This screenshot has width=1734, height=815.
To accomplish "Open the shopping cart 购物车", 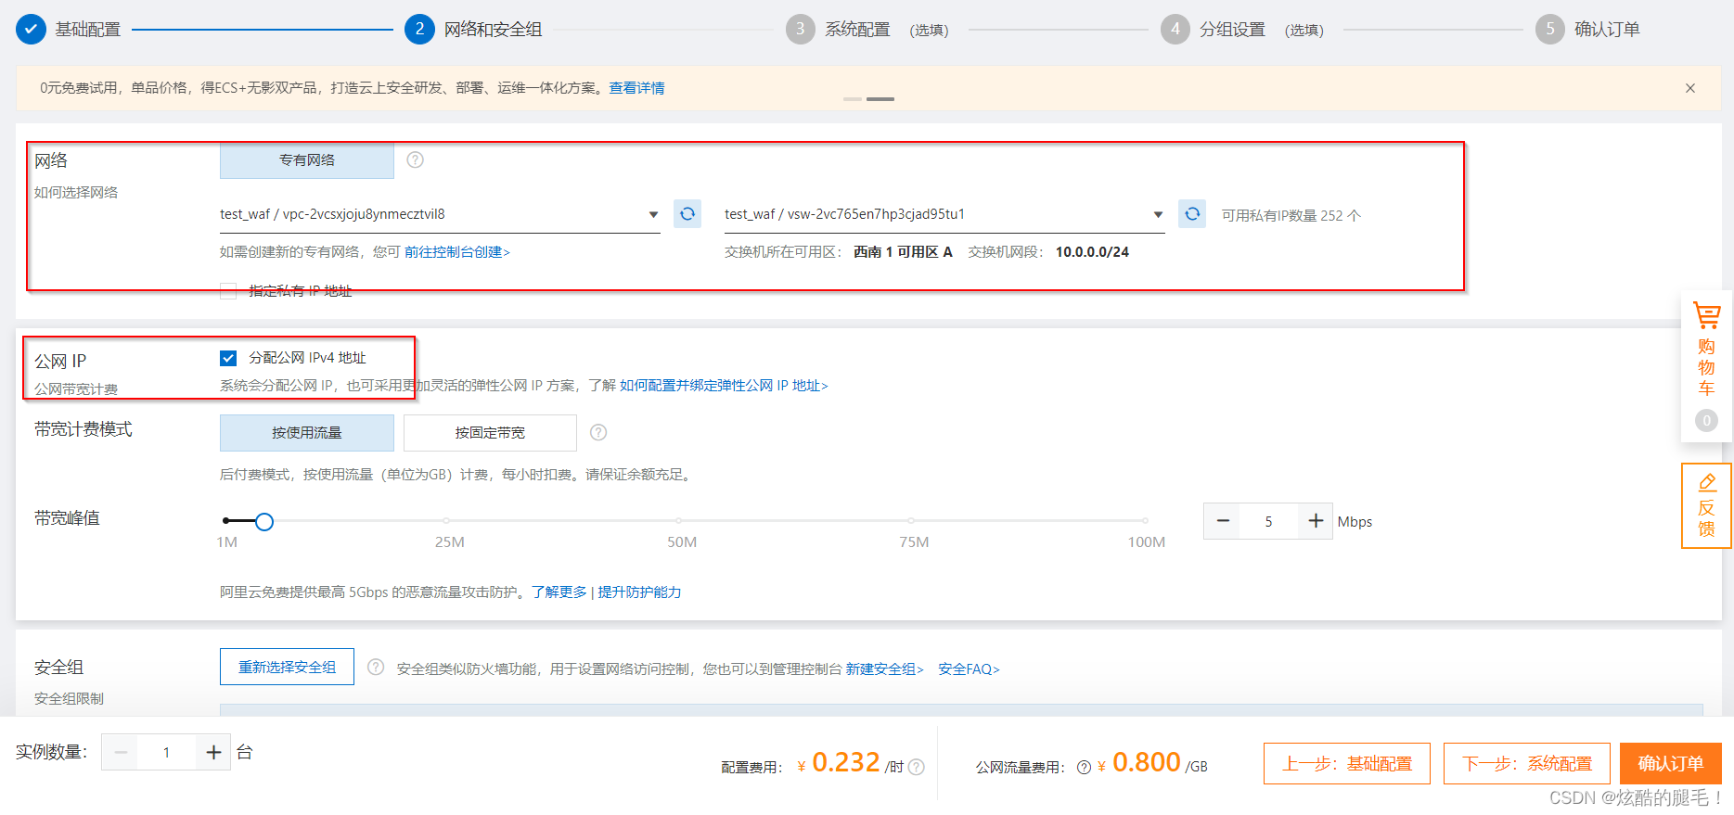I will (1706, 366).
